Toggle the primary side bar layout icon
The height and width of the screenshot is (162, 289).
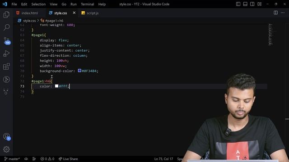click(238, 4)
